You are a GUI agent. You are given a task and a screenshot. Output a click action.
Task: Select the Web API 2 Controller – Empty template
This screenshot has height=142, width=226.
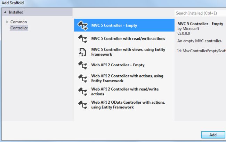tap(118, 65)
